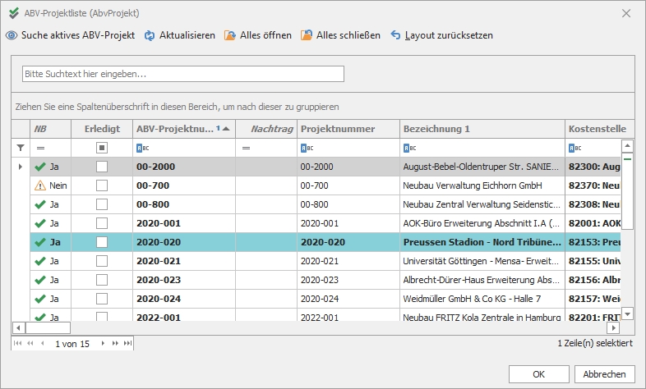646x389 pixels.
Task: Click the filter funnel icon in filter row
Action: pos(21,148)
